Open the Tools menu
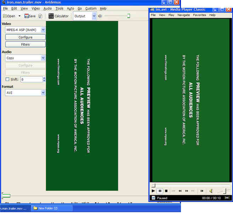 coord(59,8)
